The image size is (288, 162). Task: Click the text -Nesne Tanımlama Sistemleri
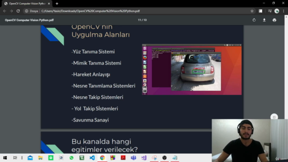(103, 86)
